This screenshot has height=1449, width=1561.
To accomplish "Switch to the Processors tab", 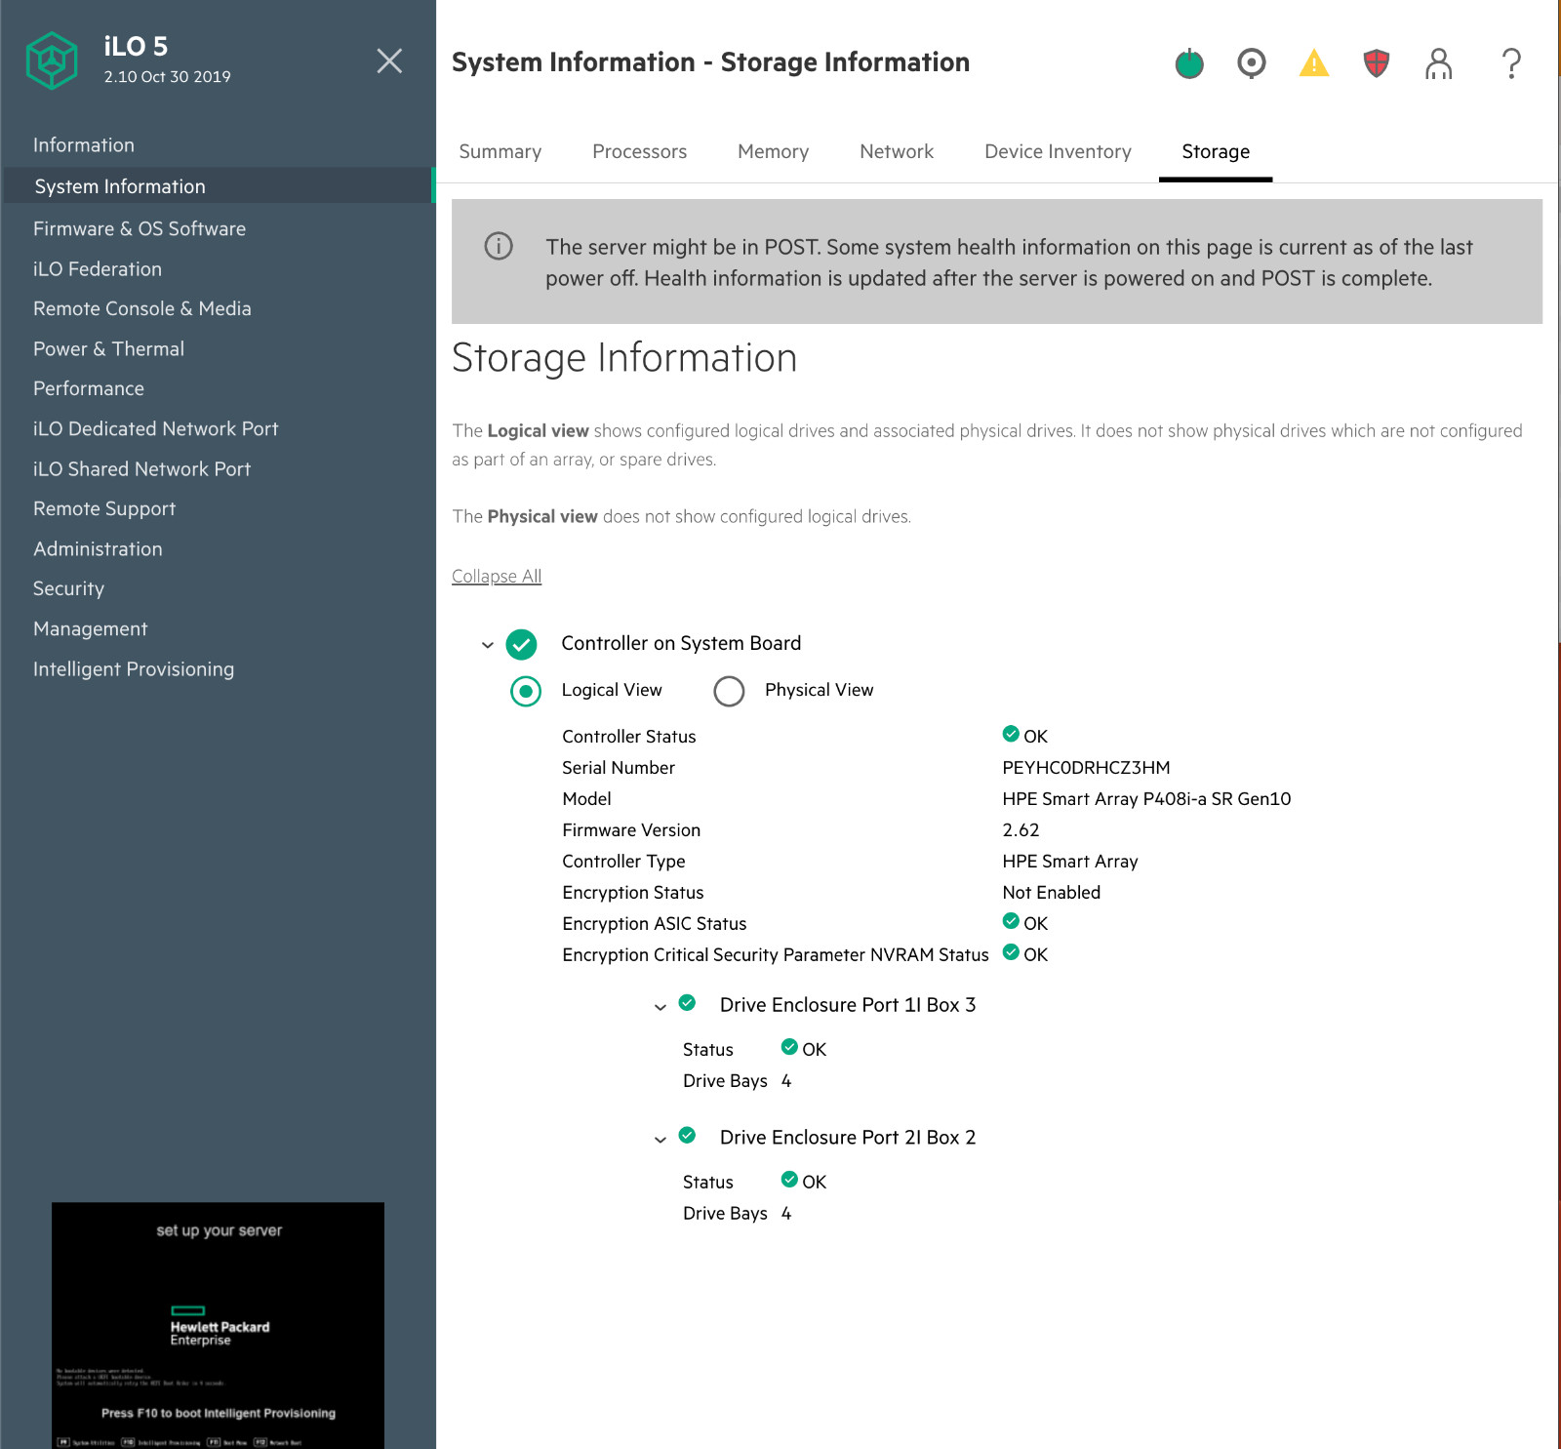I will (640, 151).
